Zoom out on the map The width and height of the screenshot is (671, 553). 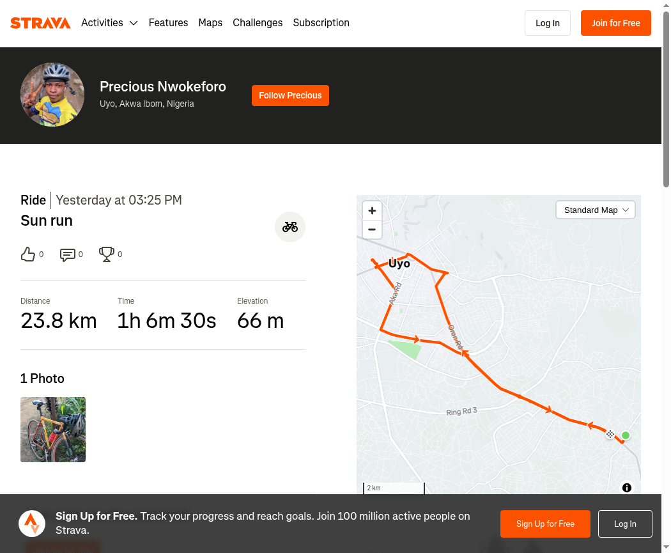pos(372,230)
